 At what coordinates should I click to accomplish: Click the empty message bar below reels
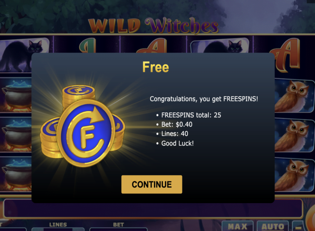pyautogui.click(x=153, y=208)
